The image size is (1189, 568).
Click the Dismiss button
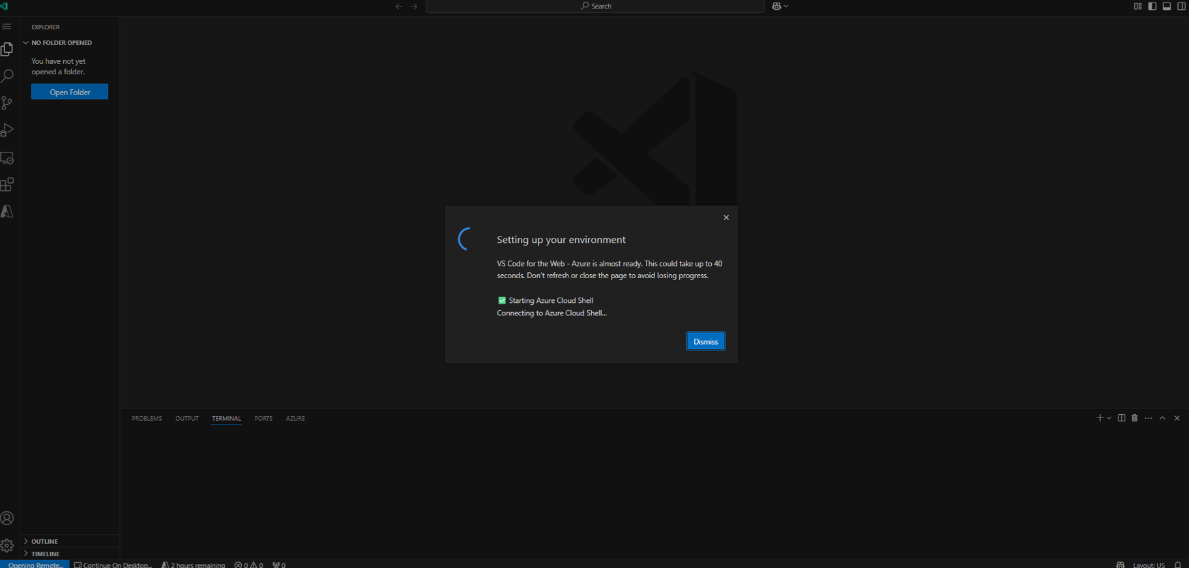(x=706, y=341)
